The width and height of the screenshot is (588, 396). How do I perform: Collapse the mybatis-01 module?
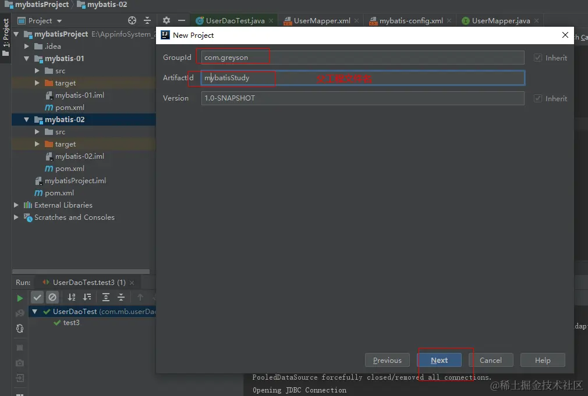[27, 59]
